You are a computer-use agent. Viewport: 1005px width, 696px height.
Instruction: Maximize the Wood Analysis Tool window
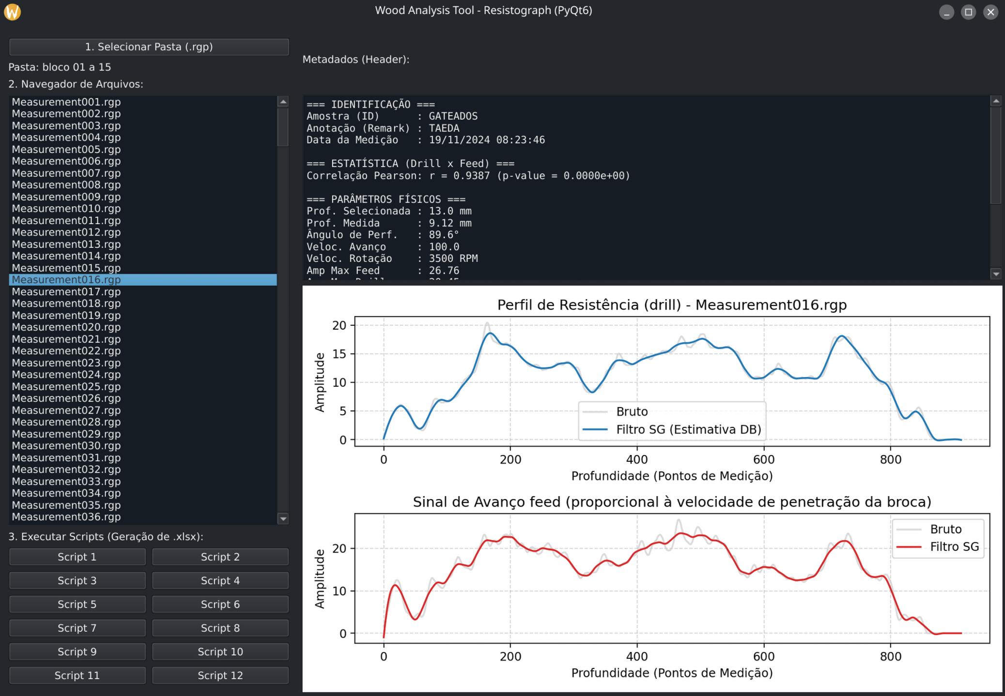tap(968, 12)
